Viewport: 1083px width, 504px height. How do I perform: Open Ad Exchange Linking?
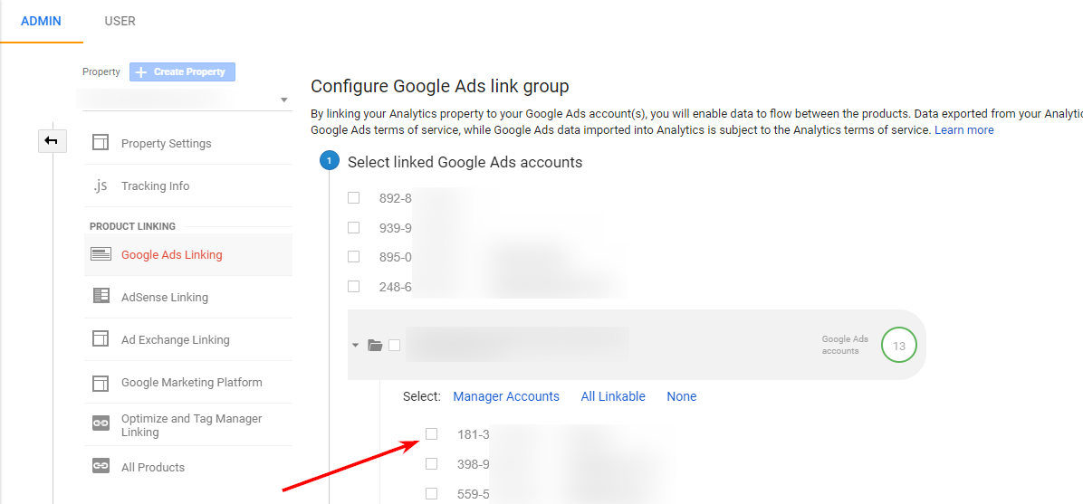click(x=176, y=339)
